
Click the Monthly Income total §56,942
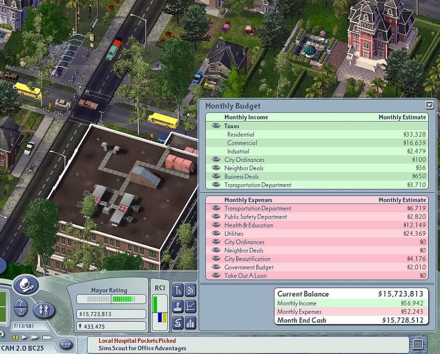coord(412,303)
